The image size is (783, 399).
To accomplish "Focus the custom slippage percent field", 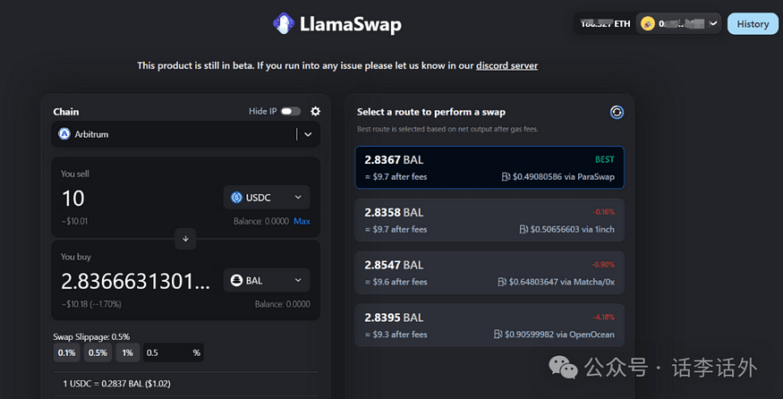I will 174,352.
